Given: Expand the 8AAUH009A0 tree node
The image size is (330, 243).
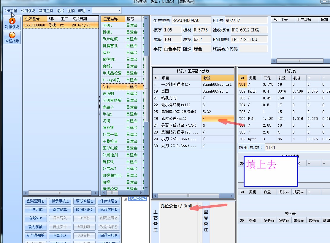Looking at the screenshot, I should (x=126, y=199).
